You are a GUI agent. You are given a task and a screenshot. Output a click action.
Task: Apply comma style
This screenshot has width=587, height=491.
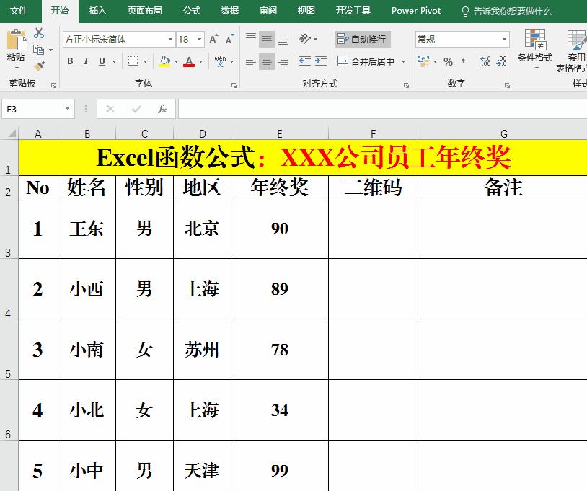(464, 61)
